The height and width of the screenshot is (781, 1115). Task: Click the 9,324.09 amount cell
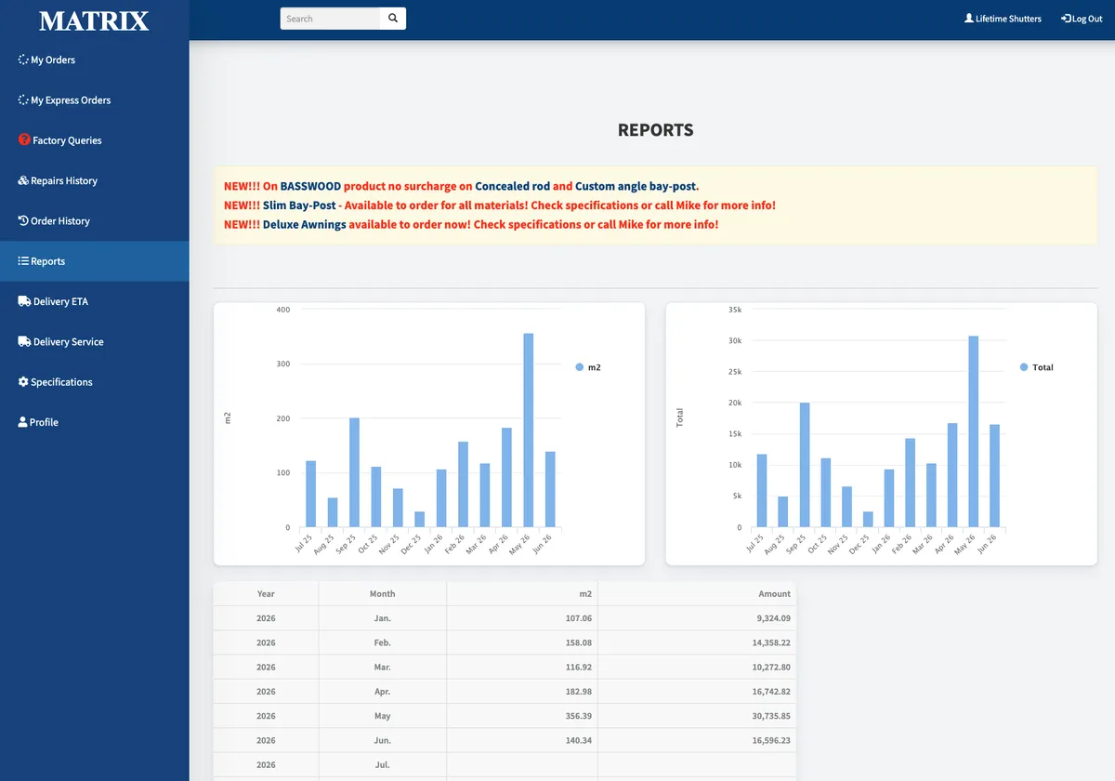(x=697, y=618)
